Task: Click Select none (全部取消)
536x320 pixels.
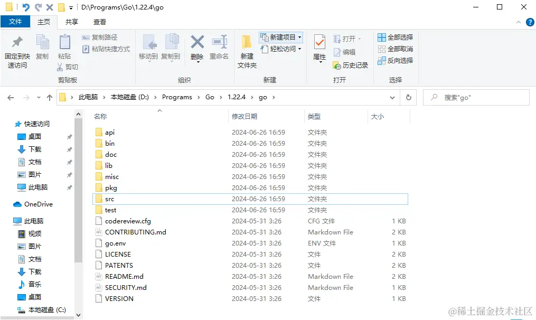Action: pyautogui.click(x=395, y=49)
